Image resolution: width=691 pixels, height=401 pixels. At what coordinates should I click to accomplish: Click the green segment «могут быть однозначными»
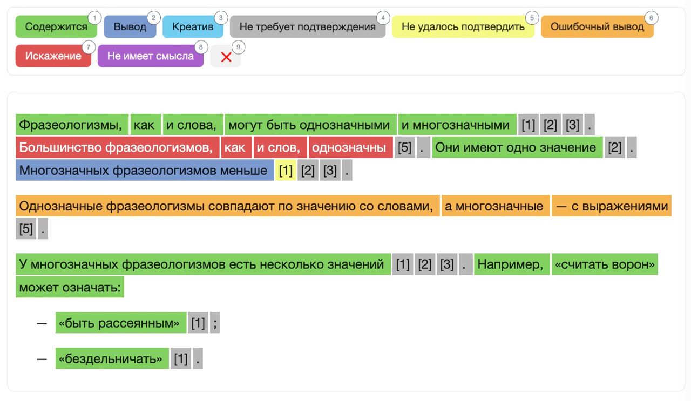pos(310,125)
